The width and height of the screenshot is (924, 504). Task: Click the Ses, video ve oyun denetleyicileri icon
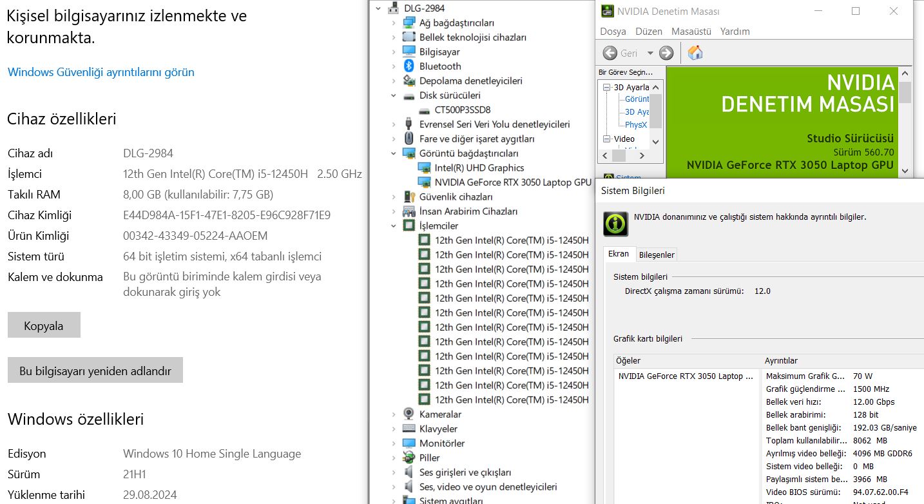pyautogui.click(x=409, y=487)
